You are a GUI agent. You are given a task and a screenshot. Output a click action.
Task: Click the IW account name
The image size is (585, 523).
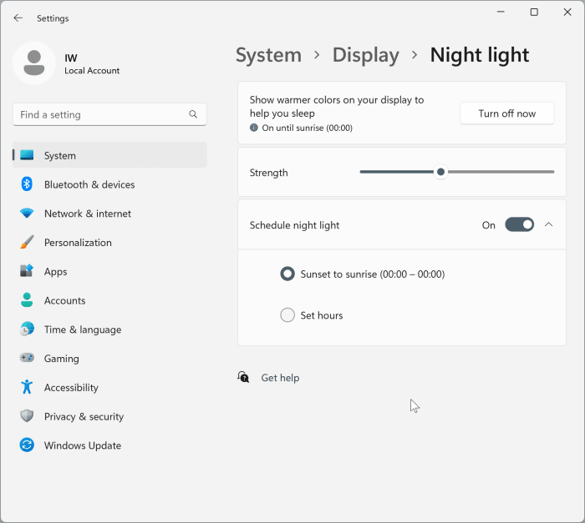pos(71,58)
